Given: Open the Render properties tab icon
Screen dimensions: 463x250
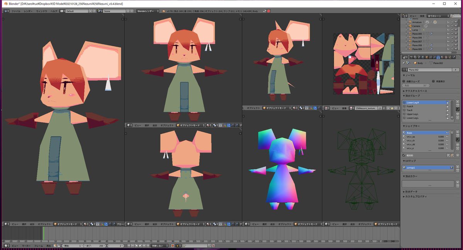Looking at the screenshot, I should (411, 57).
